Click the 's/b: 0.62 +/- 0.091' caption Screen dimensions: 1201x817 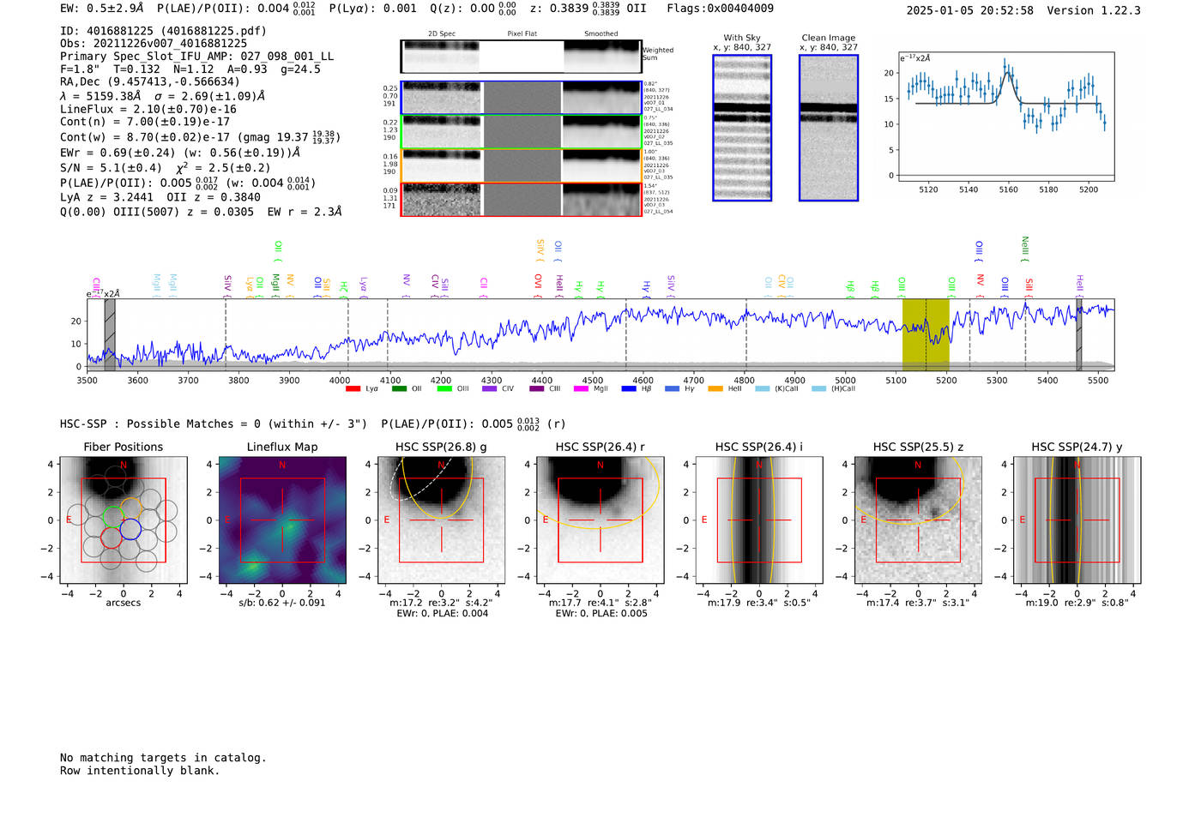[282, 603]
